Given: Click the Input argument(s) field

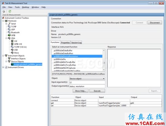Looking at the screenshot, I should pyautogui.click(x=87, y=82).
